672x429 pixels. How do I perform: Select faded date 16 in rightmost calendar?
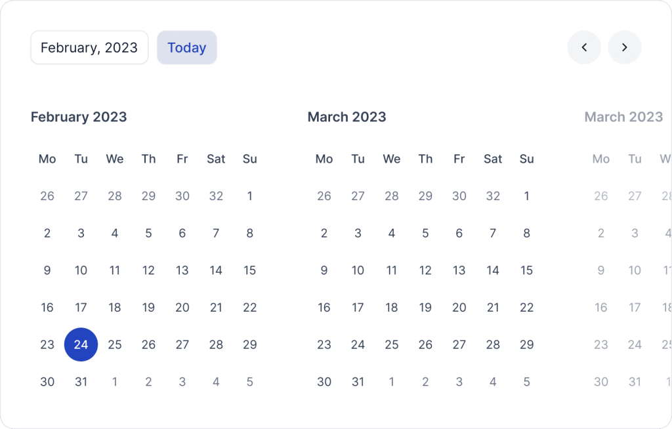coord(601,307)
